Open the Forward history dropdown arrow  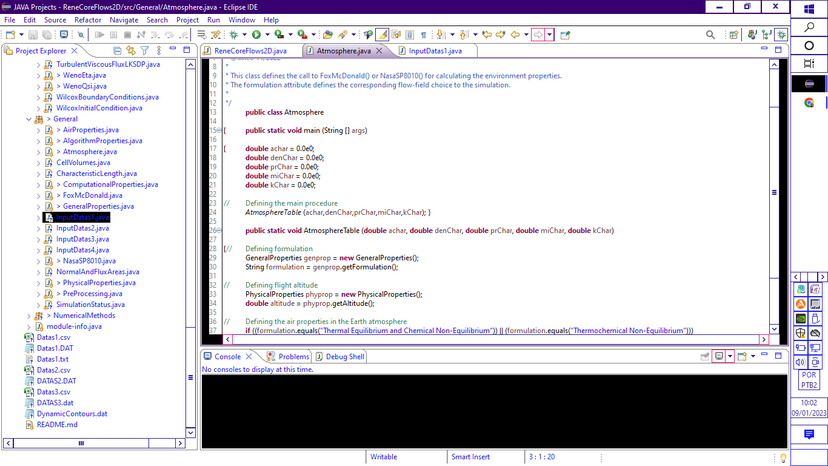(550, 35)
